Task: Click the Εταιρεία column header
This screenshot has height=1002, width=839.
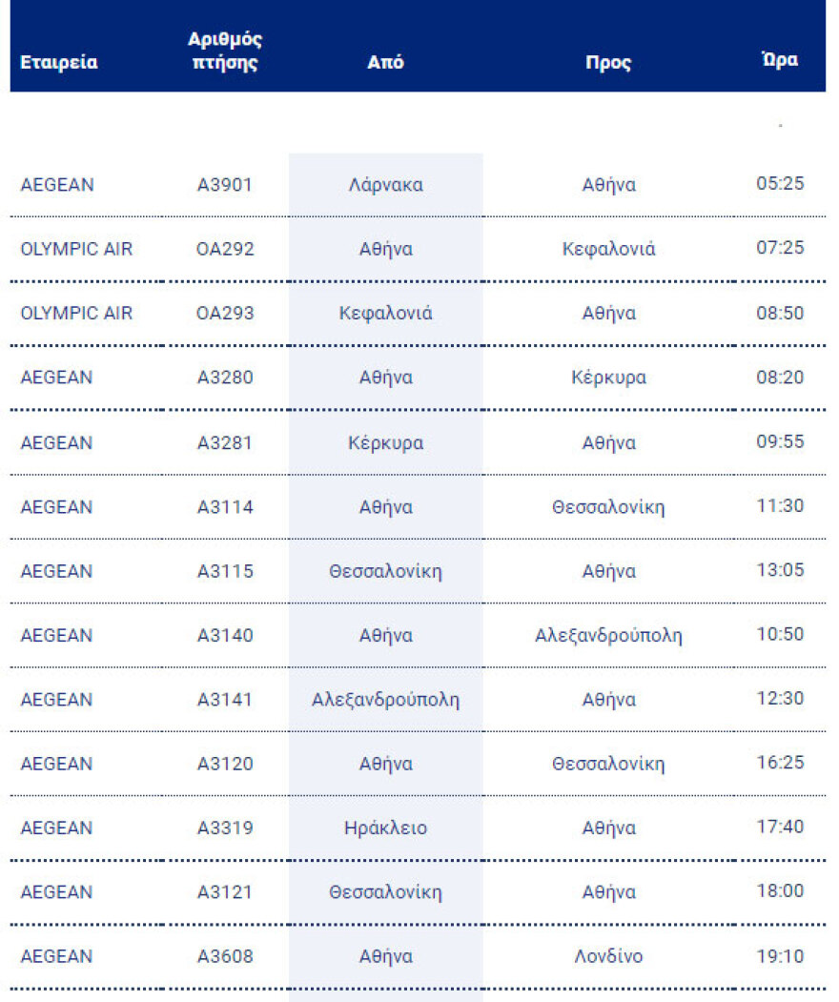Action: (x=59, y=64)
